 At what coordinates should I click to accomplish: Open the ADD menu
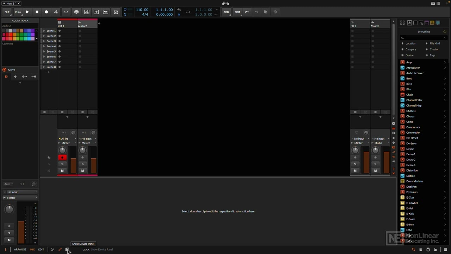[226, 12]
